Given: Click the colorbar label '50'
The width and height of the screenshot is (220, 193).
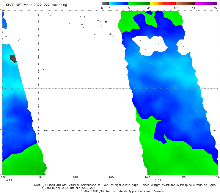Looking at the screenshot, I should click(x=176, y=8).
